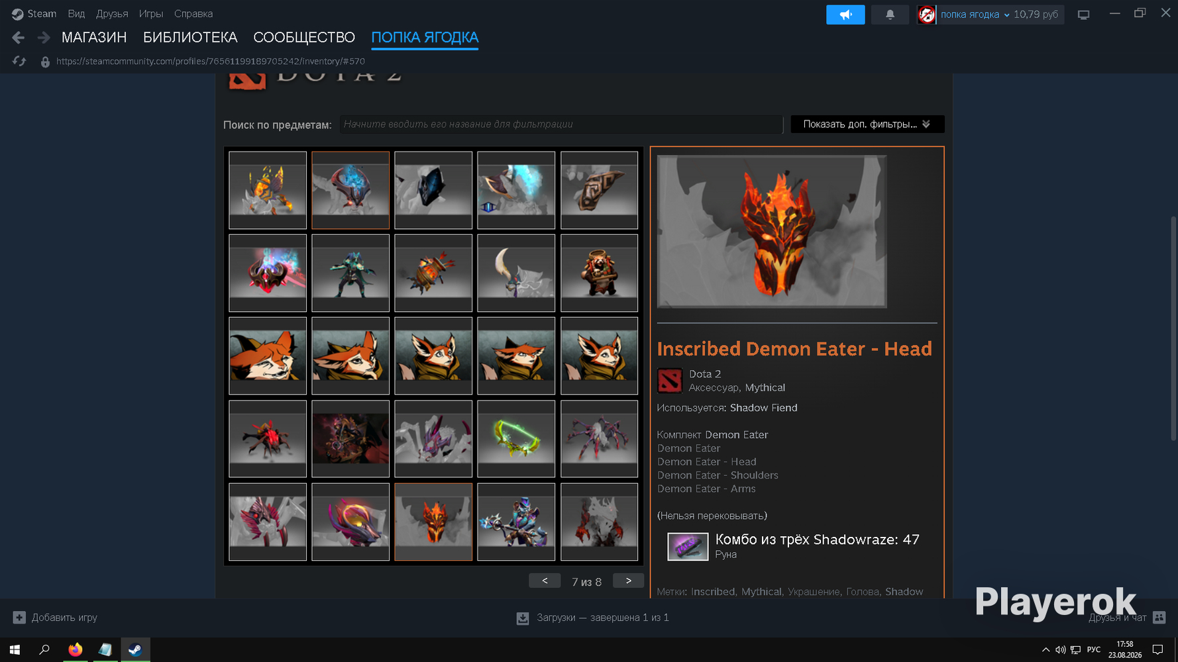Focus the item search filter field
This screenshot has width=1178, height=662.
[x=561, y=124]
